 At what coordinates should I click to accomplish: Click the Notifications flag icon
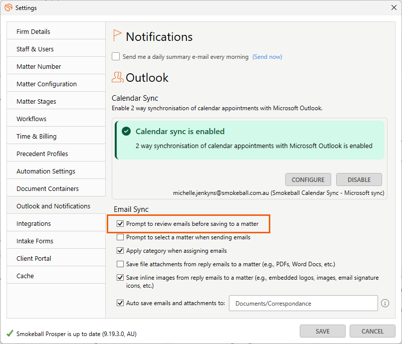pyautogui.click(x=117, y=35)
